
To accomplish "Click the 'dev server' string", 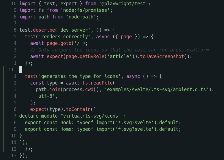I will point(74,30).
